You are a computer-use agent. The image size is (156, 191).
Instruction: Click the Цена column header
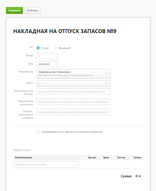click(106, 158)
